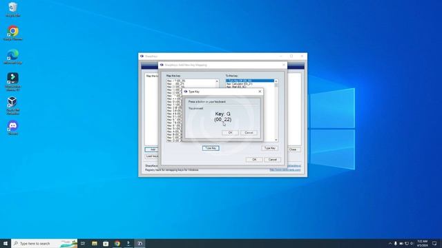
Task: Click Type Key button under To this key list
Action: coord(270,148)
